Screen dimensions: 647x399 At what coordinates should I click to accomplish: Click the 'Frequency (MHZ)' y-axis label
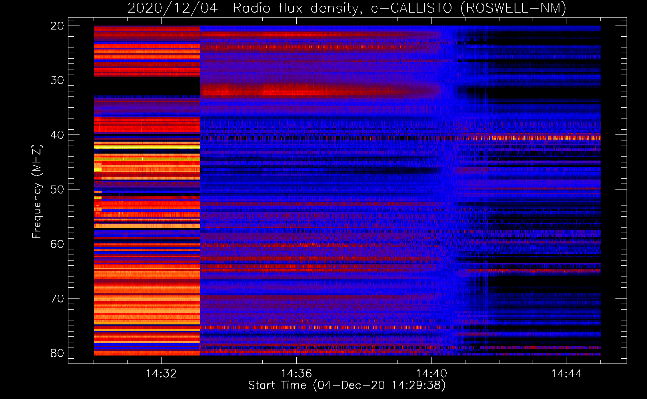coord(37,192)
